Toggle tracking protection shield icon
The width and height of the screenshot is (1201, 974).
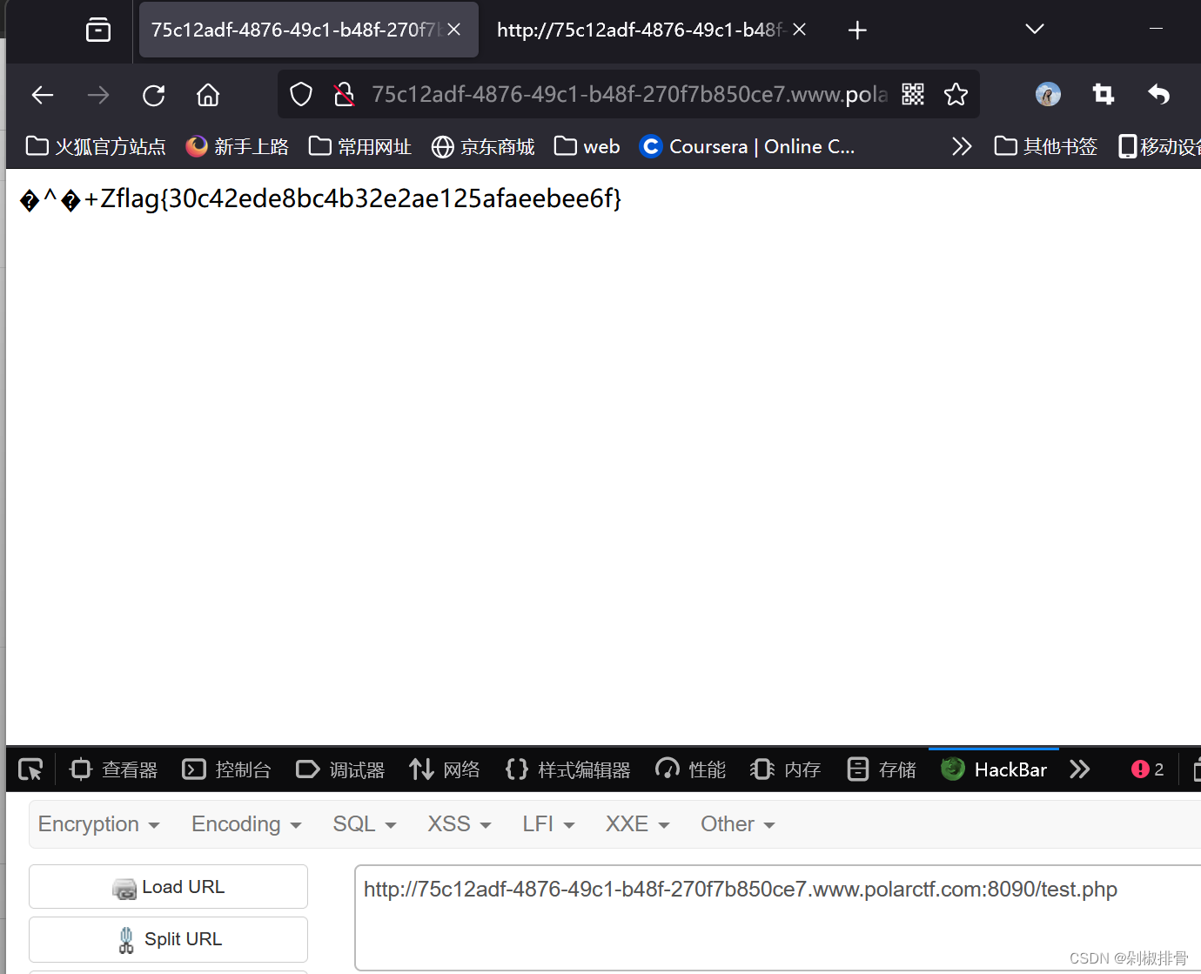pos(300,94)
